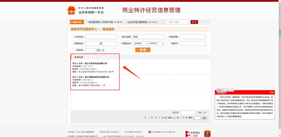The height and width of the screenshot is (137, 281).
Task: Open the 选择地市 city dropdown
Action: 156,43
